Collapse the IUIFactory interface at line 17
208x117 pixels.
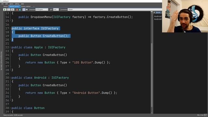click(x=10, y=28)
